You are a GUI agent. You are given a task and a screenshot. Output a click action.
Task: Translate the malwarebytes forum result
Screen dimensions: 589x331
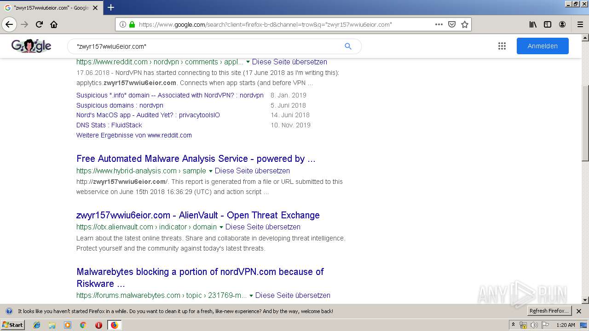pos(293,295)
